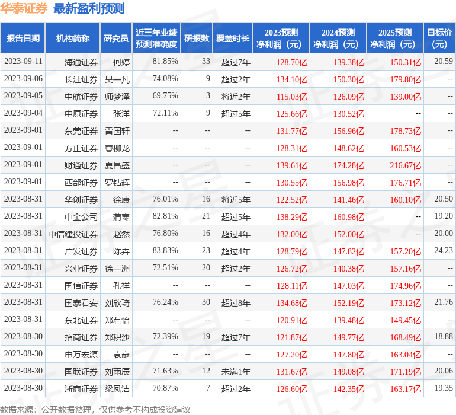The height and width of the screenshot is (415, 456).
Task: Click 2025 profit 179.80亿
Action: pyautogui.click(x=406, y=79)
